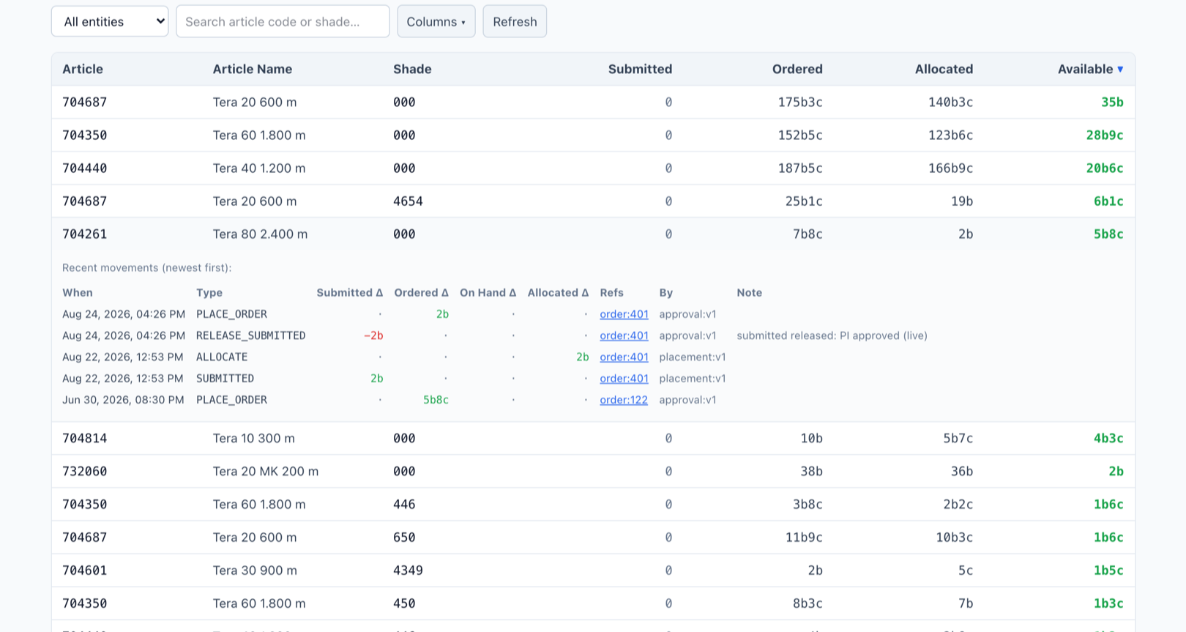Sort by the Available column header

1090,69
